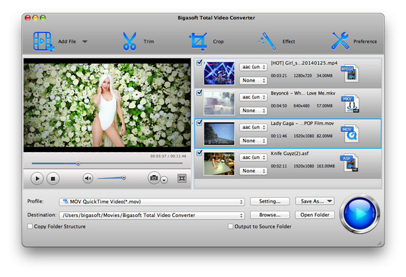Click the ASF output format icon
The image size is (406, 277).
click(x=350, y=163)
